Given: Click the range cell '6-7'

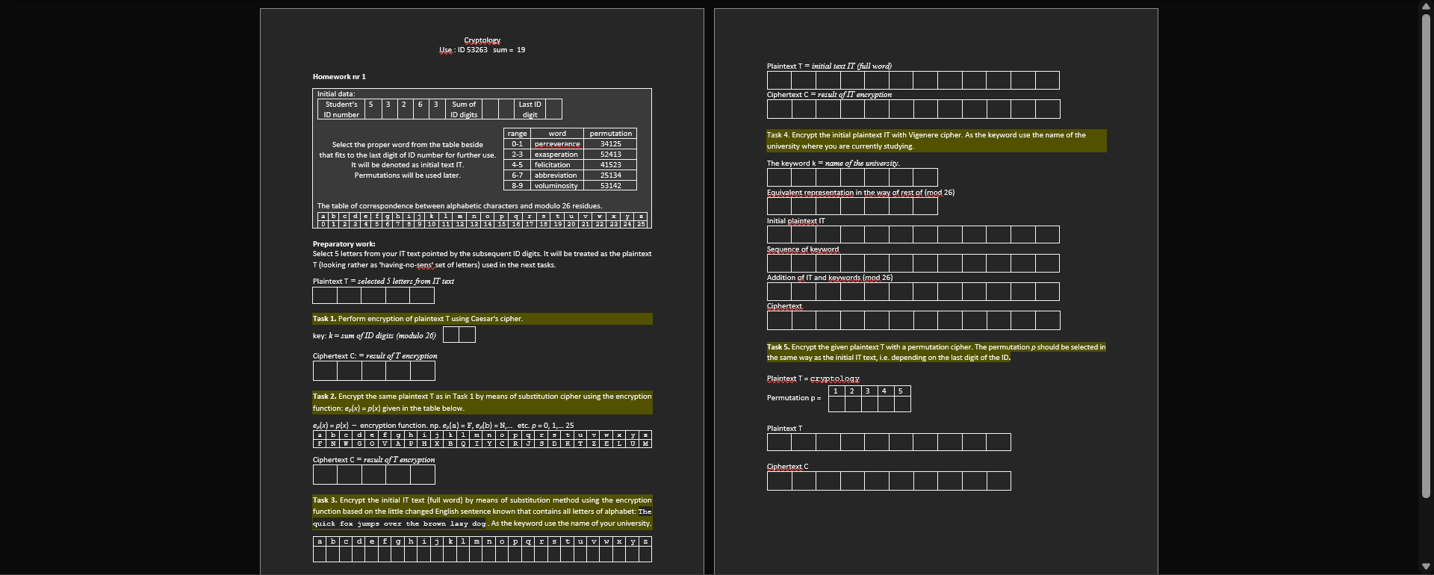Looking at the screenshot, I should [x=518, y=175].
